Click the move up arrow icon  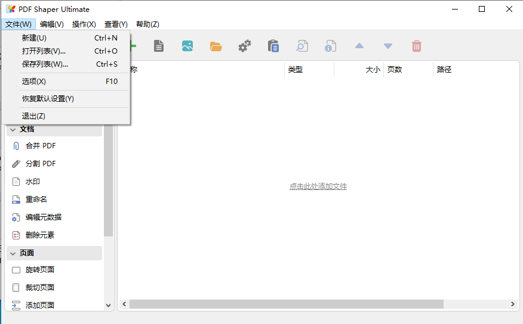click(x=359, y=46)
